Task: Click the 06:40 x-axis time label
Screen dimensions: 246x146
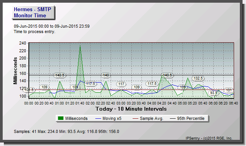Action: tap(233, 103)
